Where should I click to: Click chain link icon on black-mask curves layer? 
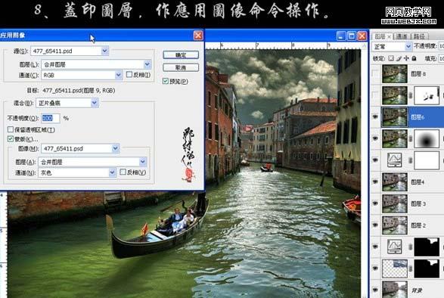(411, 247)
